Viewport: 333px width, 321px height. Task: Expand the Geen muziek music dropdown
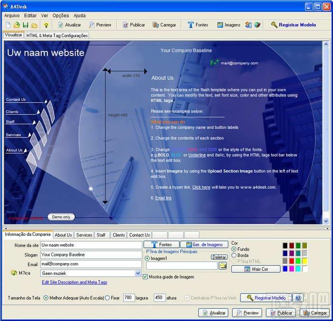(x=138, y=273)
